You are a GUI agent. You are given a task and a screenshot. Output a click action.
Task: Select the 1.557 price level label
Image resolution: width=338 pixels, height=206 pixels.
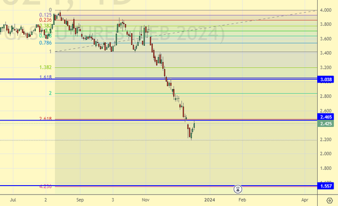point(326,186)
